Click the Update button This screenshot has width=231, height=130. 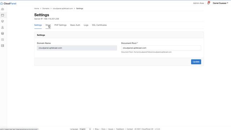pos(196,62)
